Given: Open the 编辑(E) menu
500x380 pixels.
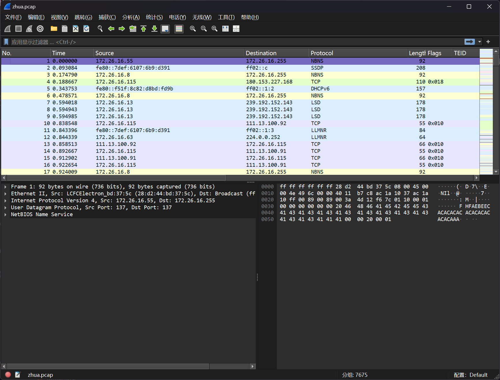Looking at the screenshot, I should [36, 17].
